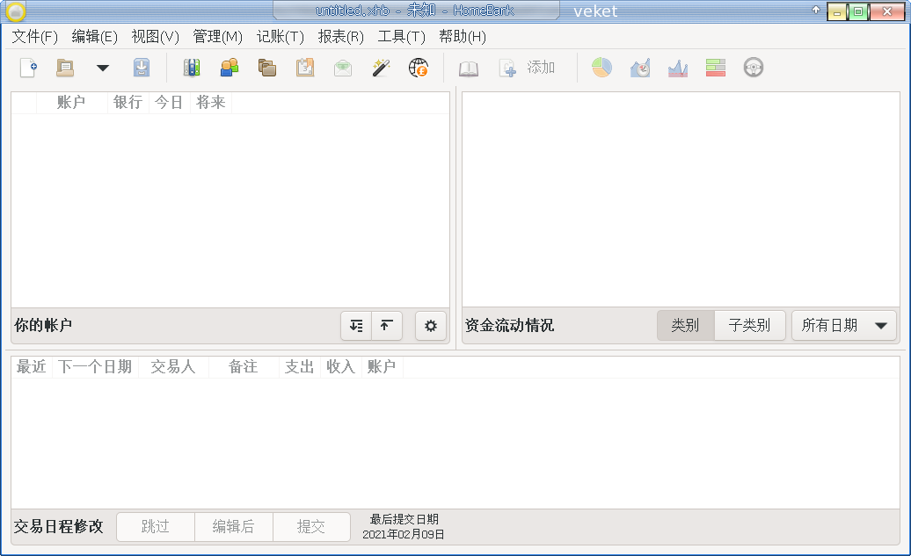Sort accounts list by 将来 column
The image size is (911, 556).
(210, 103)
